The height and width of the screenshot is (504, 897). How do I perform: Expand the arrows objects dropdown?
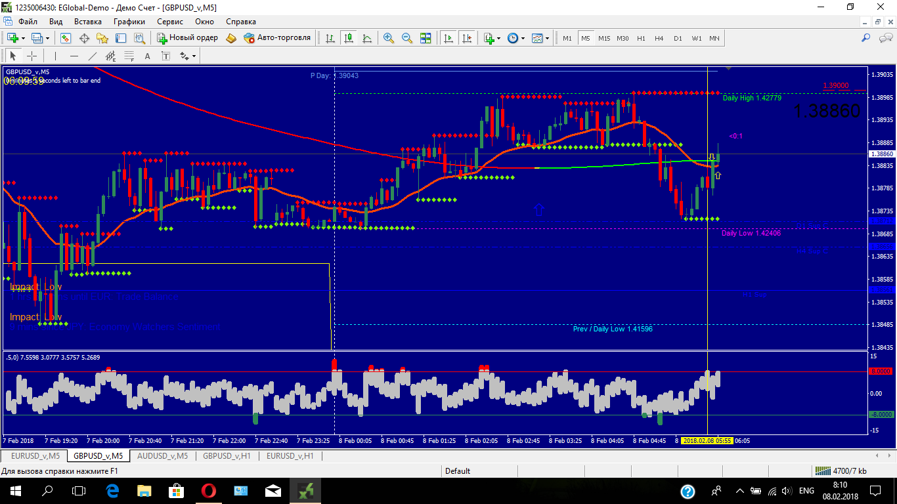pos(194,56)
